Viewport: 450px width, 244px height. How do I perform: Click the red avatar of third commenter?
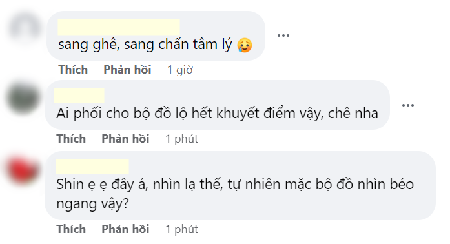(23, 169)
